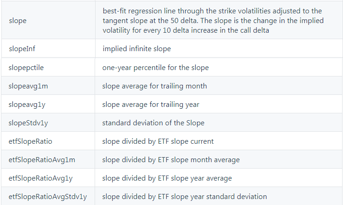This screenshot has width=343, height=205.
Task: Click the standard deviation of the Slope text
Action: pos(153,123)
